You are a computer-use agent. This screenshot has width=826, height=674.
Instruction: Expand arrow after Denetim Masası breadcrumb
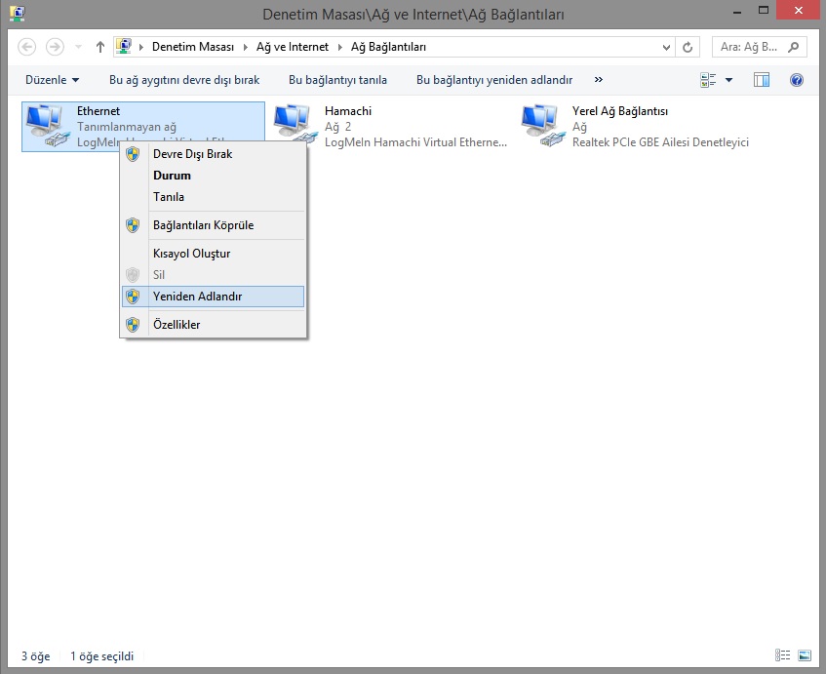click(246, 47)
